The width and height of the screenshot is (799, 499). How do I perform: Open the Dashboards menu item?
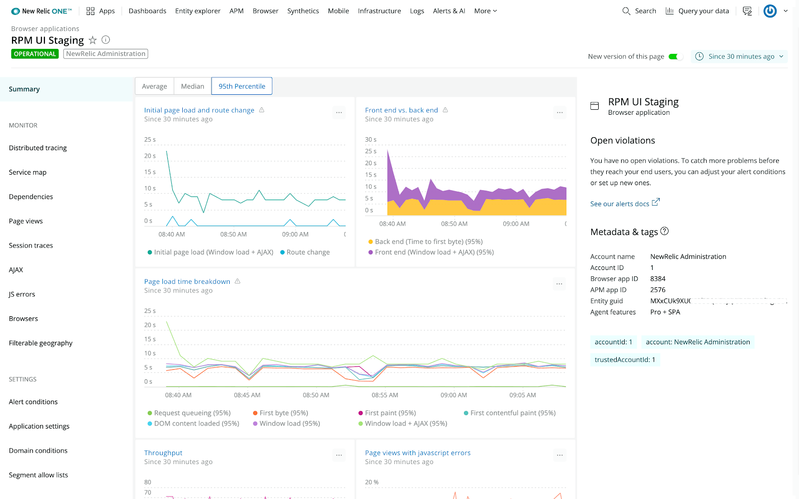click(147, 11)
